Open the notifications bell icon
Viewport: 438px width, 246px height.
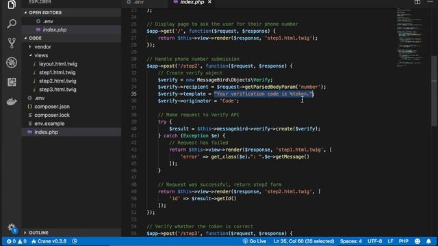coord(429,241)
